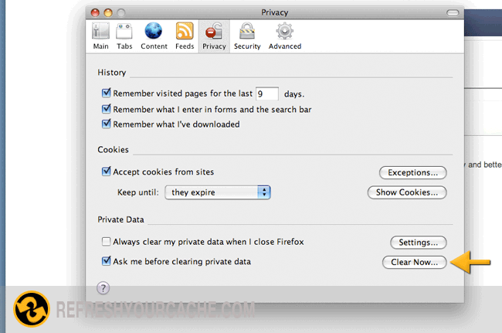The width and height of the screenshot is (502, 333).
Task: Click the Show Cookies... button
Action: [407, 192]
